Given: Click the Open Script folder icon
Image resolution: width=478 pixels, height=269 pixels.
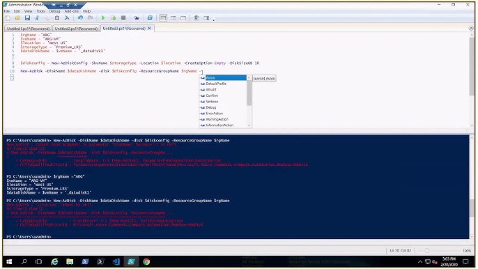Looking at the screenshot, I should click(17, 18).
